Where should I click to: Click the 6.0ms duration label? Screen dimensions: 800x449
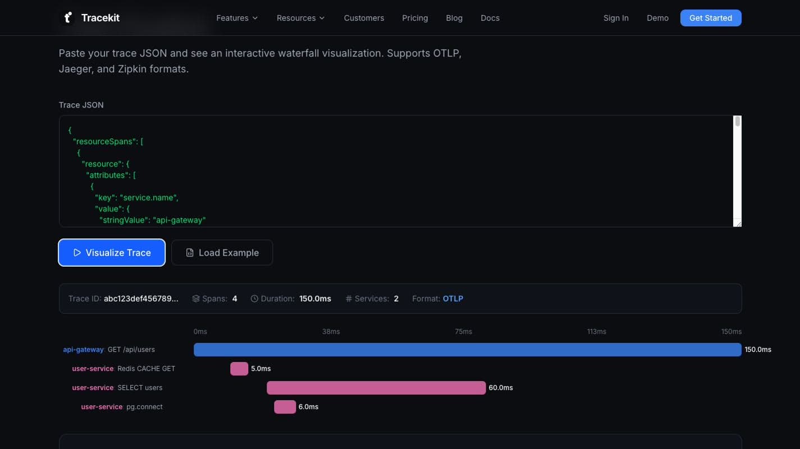point(308,407)
